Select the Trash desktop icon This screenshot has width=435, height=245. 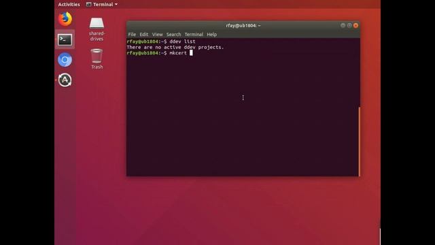tap(97, 59)
